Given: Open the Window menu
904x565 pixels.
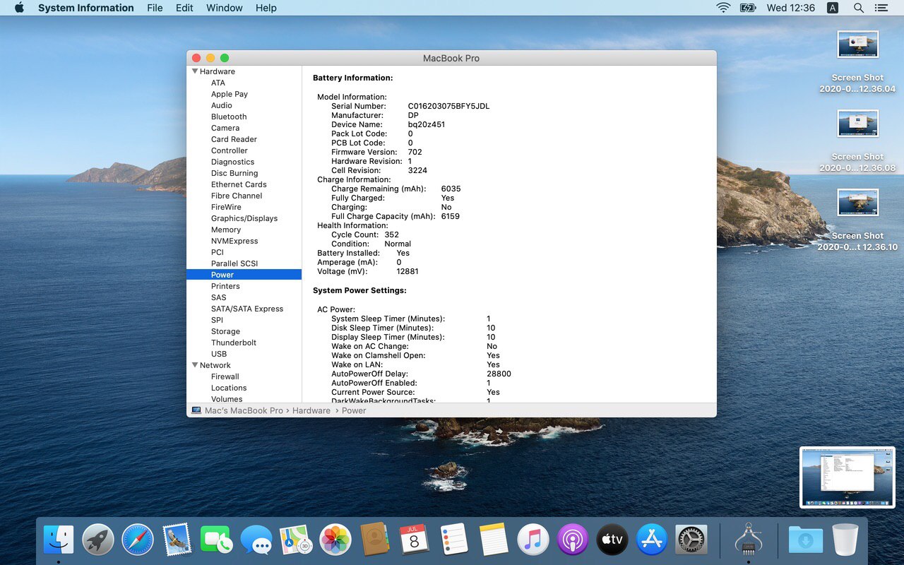Looking at the screenshot, I should tap(225, 8).
